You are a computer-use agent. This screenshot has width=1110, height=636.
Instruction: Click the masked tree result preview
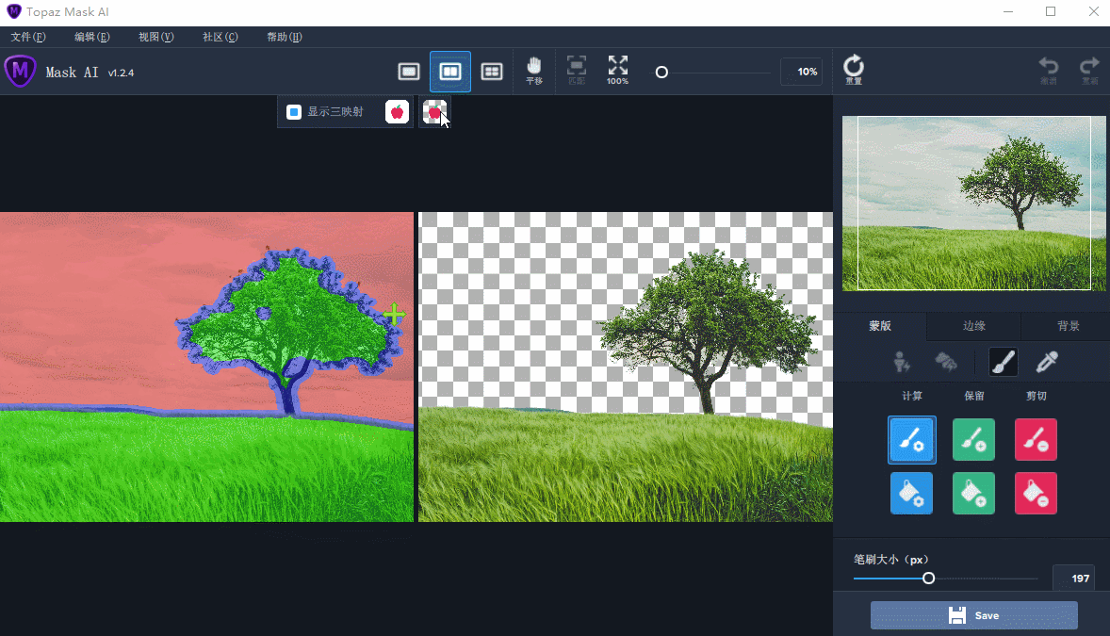coord(625,367)
